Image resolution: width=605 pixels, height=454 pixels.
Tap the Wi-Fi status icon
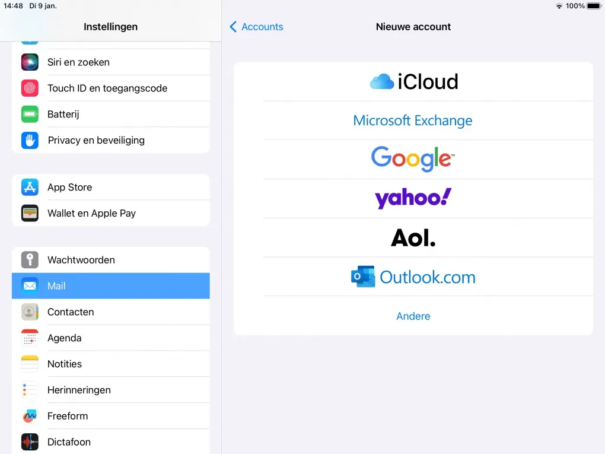tap(559, 6)
